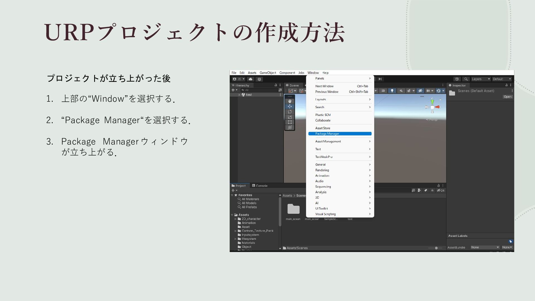Click Search by Label icon in Project
The width and height of the screenshot is (535, 301).
(x=426, y=190)
